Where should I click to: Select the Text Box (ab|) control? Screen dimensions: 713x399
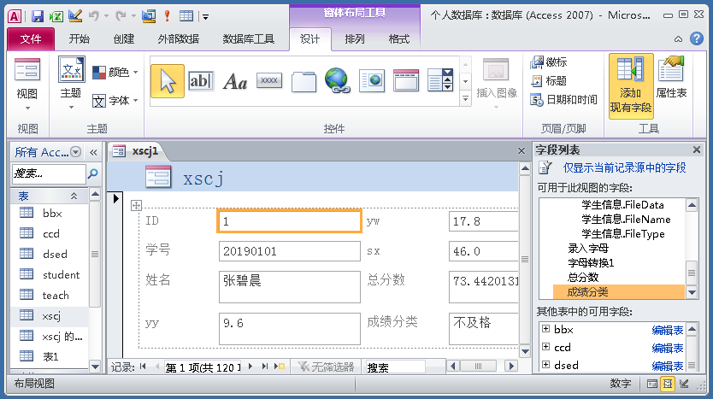point(201,81)
